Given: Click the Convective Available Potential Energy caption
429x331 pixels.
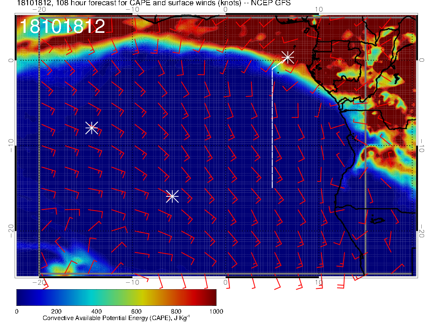Looking at the screenshot, I should 116,318.
